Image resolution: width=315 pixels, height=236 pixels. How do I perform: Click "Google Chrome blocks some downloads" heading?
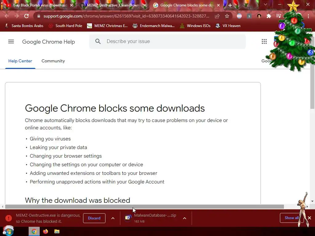pos(115,108)
